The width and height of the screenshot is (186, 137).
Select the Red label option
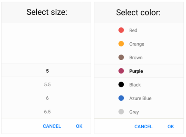133,30
